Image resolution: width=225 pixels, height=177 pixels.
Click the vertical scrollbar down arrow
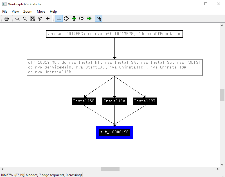tap(222, 164)
